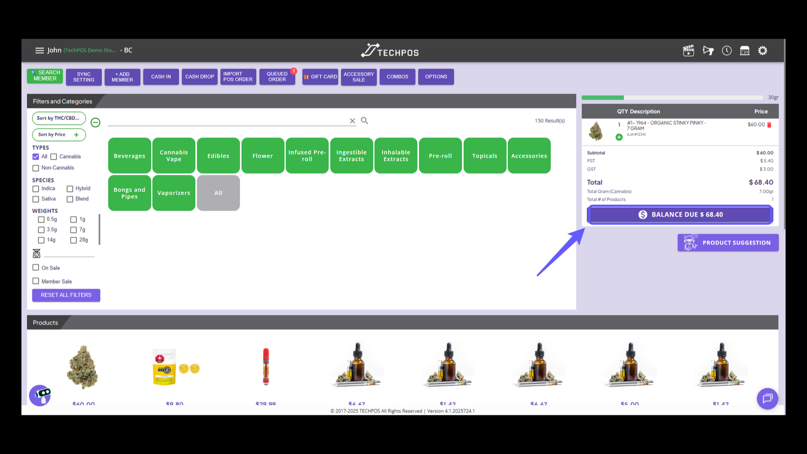Viewport: 807px width, 454px height.
Task: Select the grey All category tile
Action: pyautogui.click(x=218, y=193)
